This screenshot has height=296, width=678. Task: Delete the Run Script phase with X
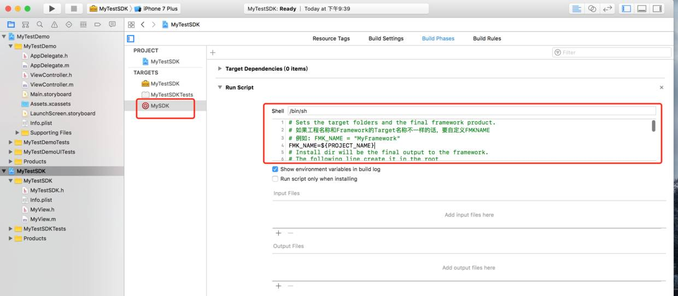click(662, 87)
